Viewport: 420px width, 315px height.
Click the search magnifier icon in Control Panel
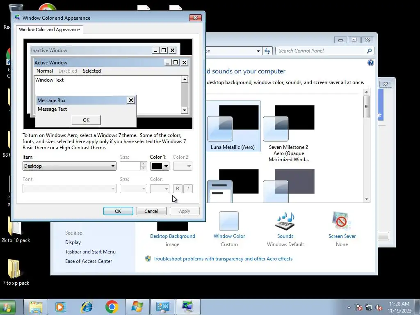point(370,51)
